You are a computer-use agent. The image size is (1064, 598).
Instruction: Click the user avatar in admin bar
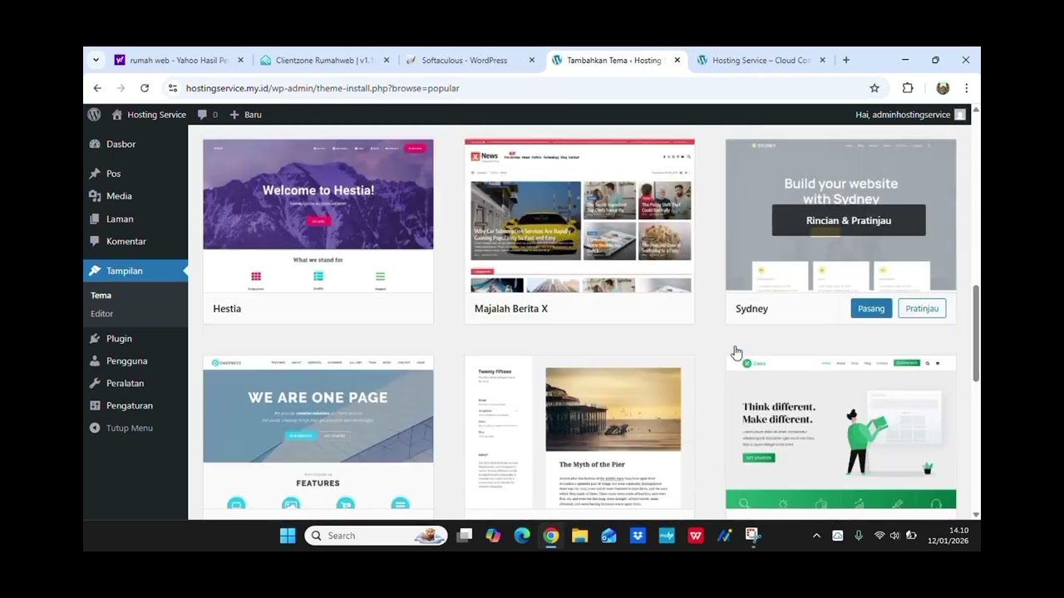click(x=960, y=115)
